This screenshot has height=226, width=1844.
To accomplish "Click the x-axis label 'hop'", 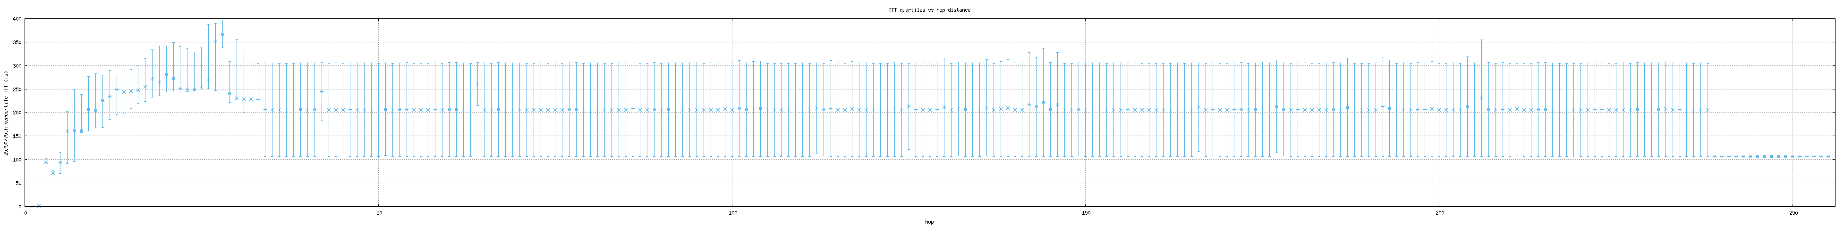I will [x=928, y=222].
